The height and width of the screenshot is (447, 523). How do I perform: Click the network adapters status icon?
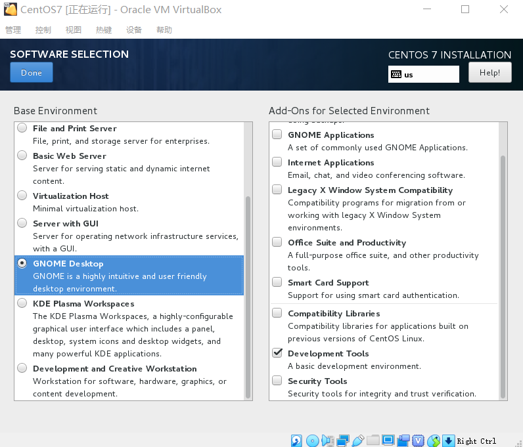343,440
